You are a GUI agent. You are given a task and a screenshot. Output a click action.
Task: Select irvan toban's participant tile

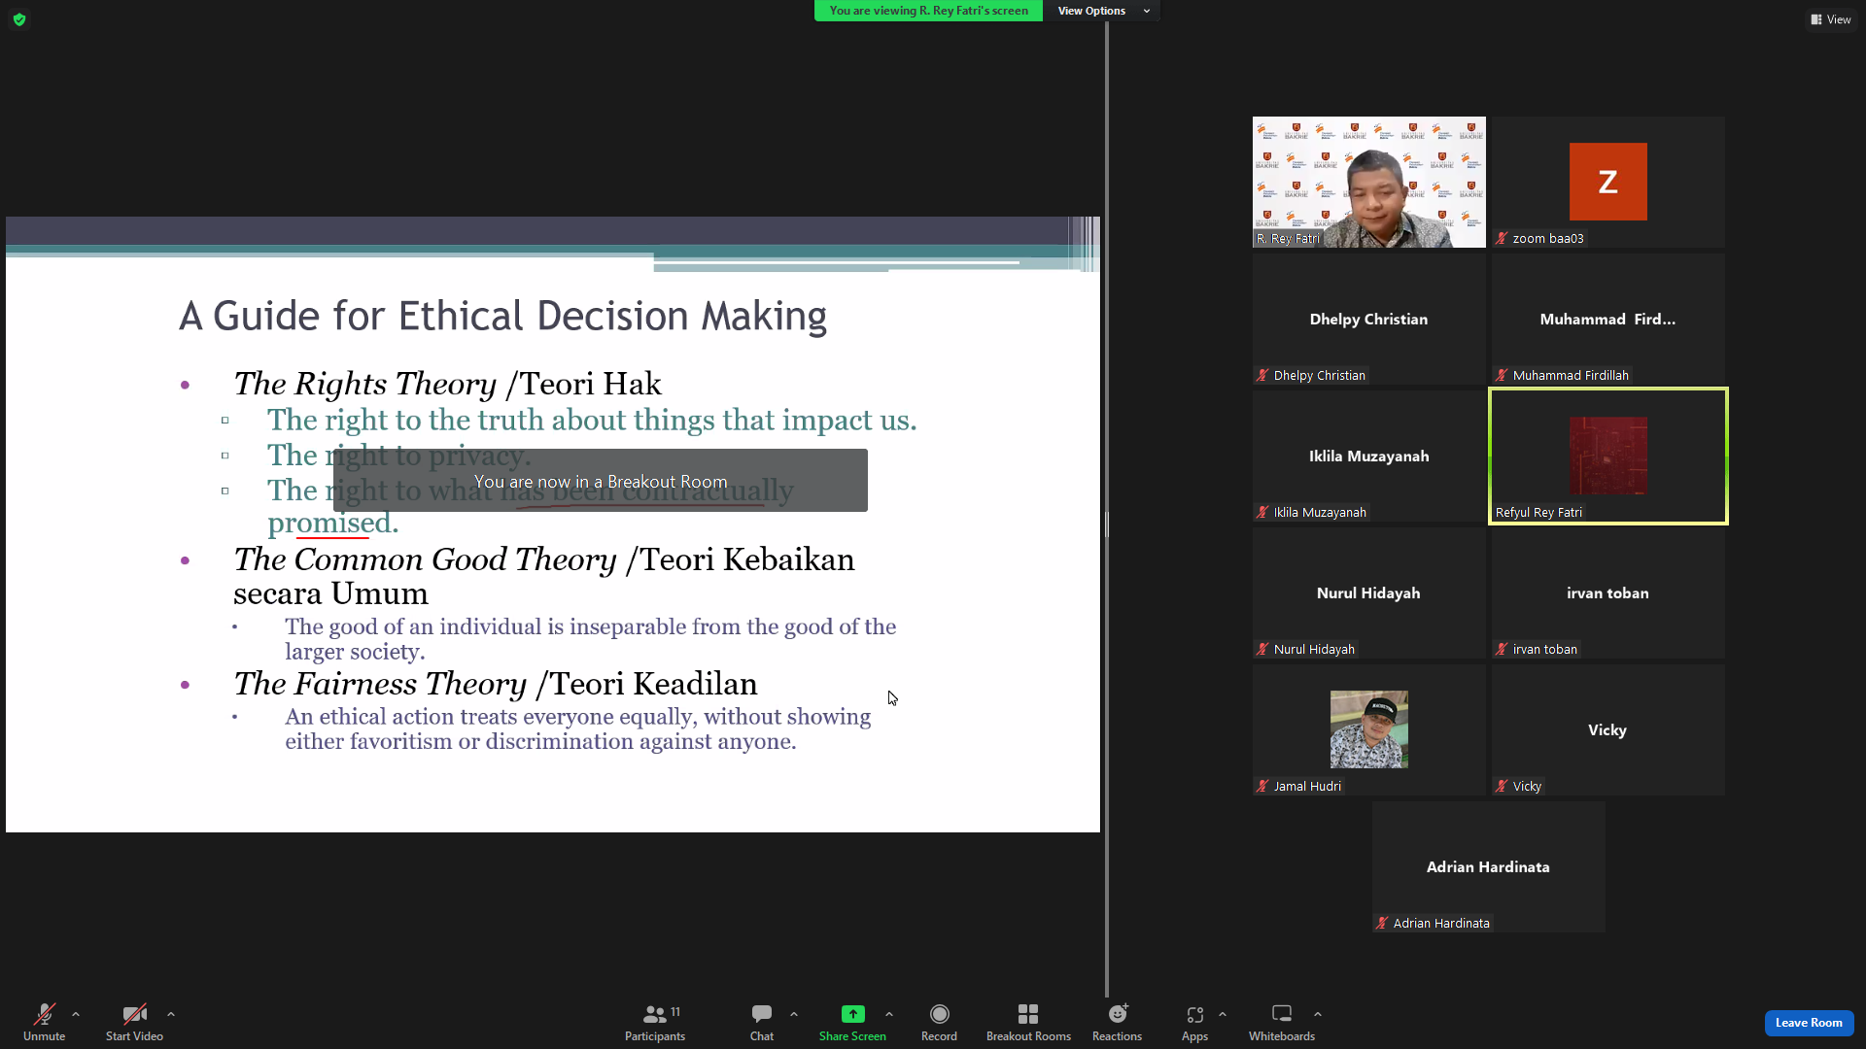(1607, 593)
